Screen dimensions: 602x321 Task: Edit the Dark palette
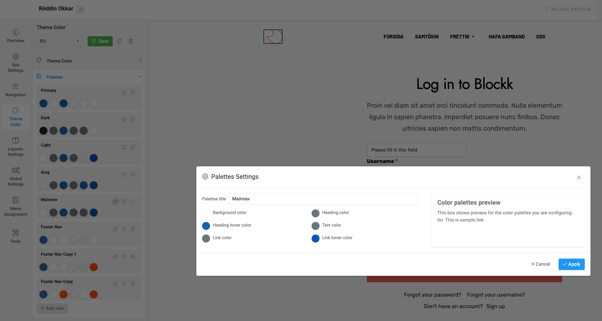[124, 120]
